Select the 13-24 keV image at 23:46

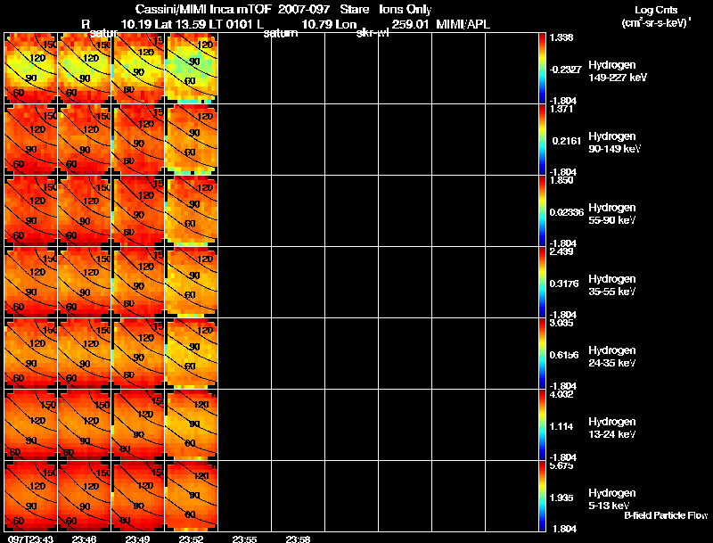pos(84,425)
